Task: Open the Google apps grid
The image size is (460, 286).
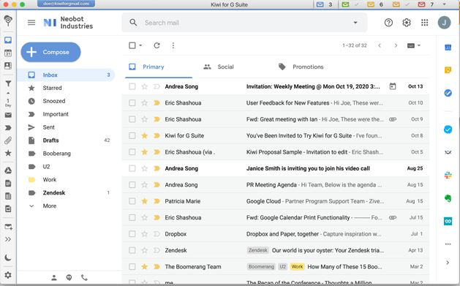Action: point(424,23)
